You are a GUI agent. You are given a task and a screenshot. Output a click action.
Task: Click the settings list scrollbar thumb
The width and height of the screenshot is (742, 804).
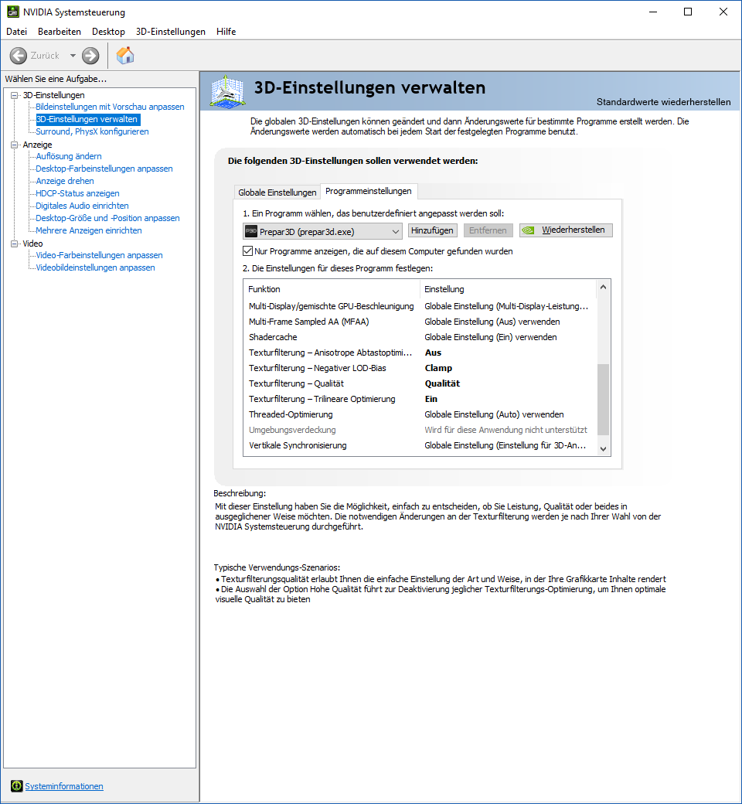click(604, 400)
